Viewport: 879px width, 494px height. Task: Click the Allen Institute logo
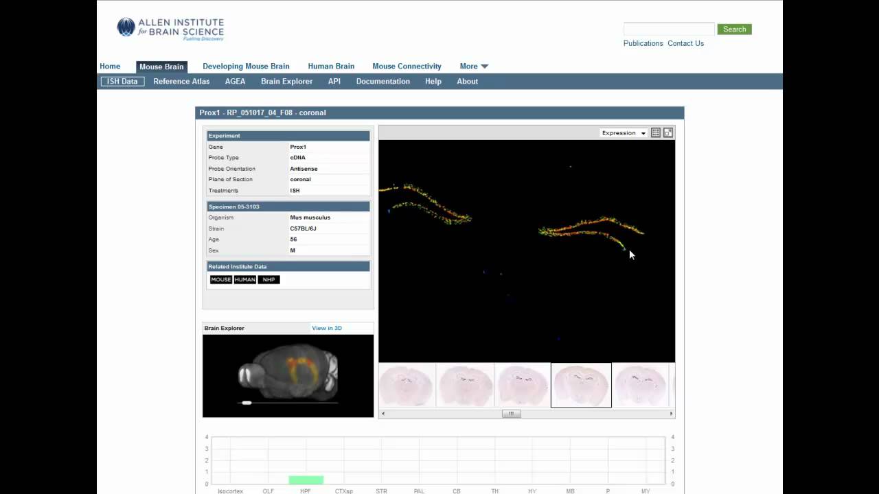pos(170,28)
